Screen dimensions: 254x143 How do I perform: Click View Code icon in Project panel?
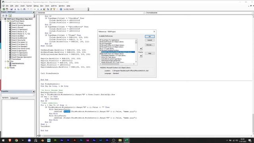pos(3,15)
